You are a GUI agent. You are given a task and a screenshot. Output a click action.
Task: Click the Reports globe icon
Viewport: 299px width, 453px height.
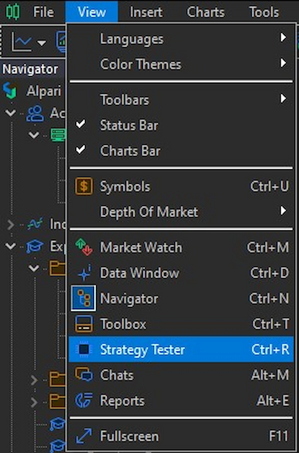pyautogui.click(x=84, y=401)
